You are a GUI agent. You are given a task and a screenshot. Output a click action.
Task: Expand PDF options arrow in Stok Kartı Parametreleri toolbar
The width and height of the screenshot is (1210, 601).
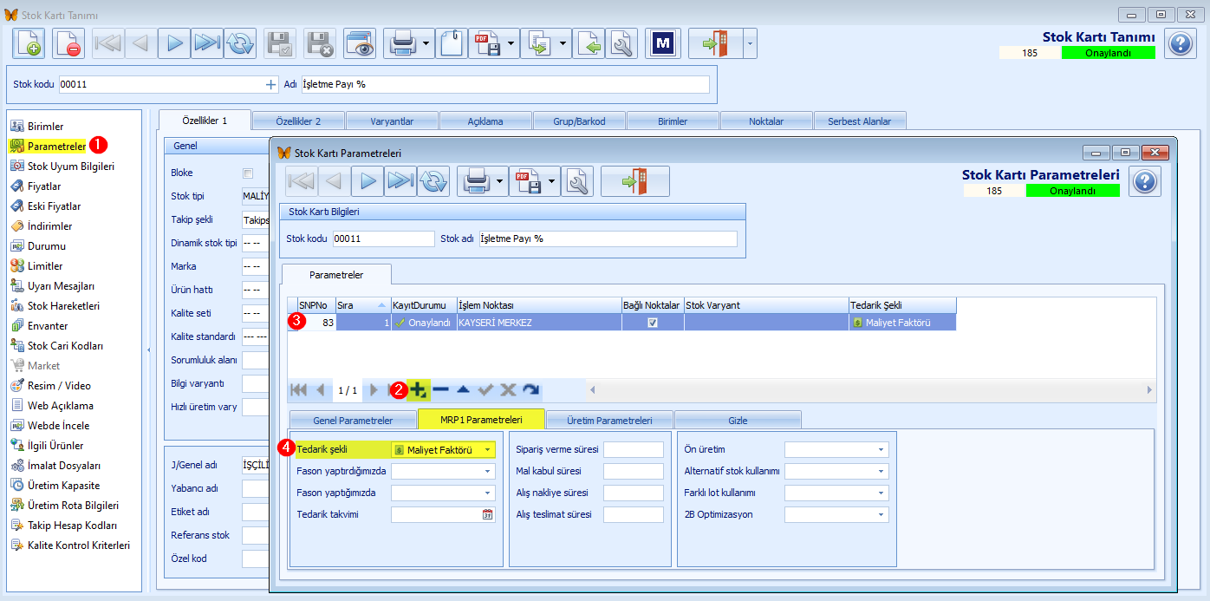552,181
